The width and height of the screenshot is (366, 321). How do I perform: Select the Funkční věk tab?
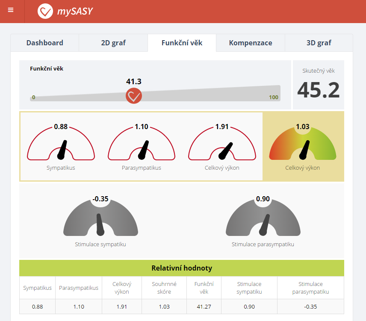click(x=182, y=43)
